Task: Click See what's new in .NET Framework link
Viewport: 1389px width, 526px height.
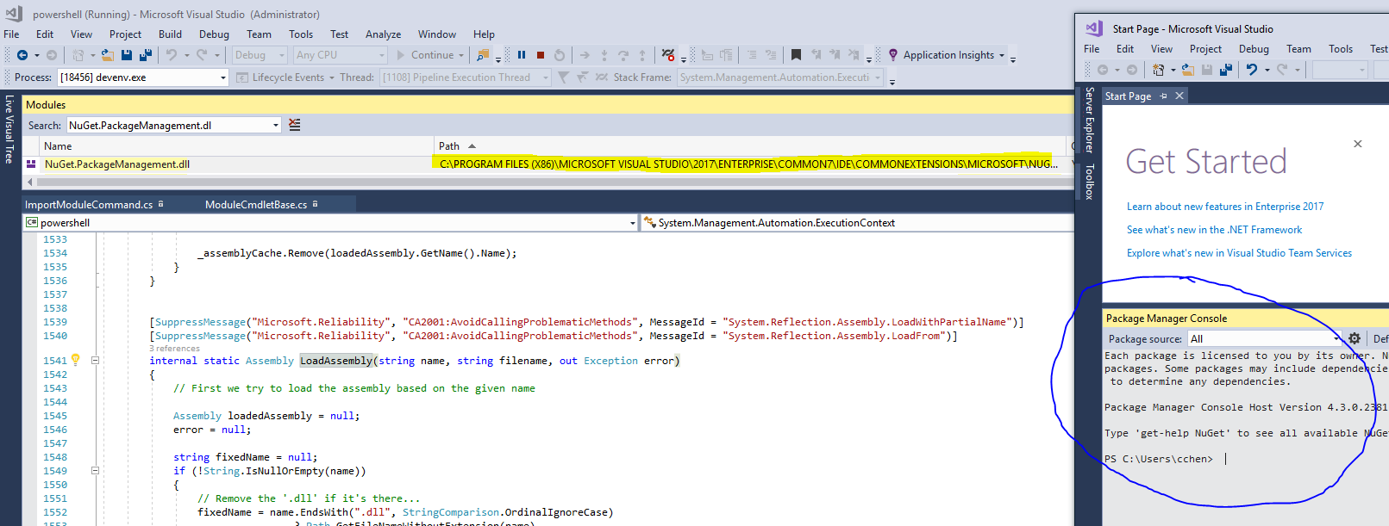Action: [1214, 230]
